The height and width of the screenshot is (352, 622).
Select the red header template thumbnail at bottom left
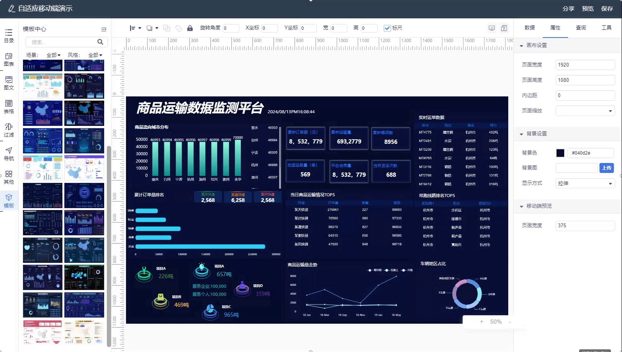pos(43,332)
